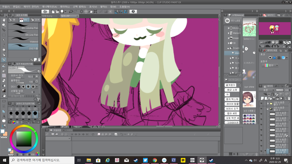Click the Scale/Rotate transform icon
The width and height of the screenshot is (292, 164).
(x=95, y=12)
